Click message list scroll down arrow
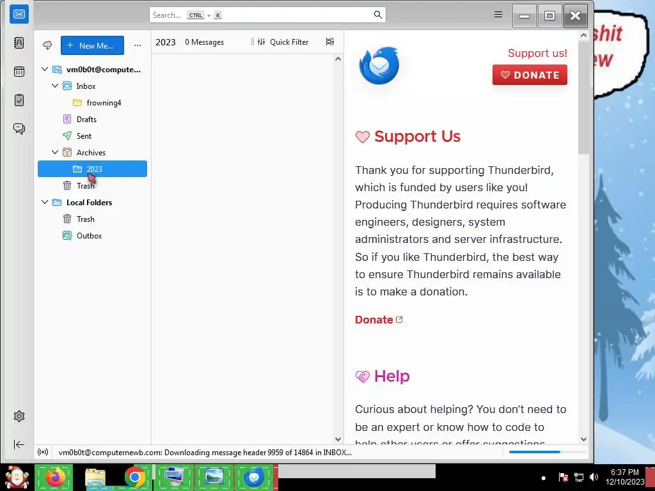This screenshot has width=655, height=491. coord(338,439)
